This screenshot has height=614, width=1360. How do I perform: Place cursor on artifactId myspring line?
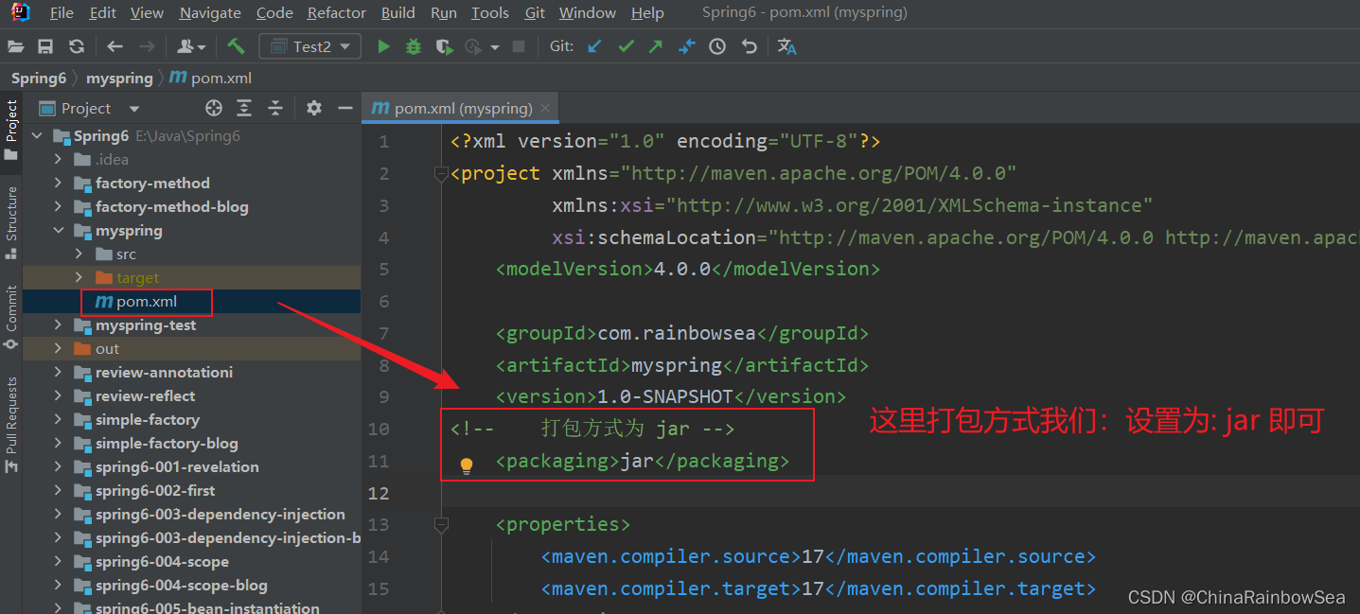(x=681, y=365)
